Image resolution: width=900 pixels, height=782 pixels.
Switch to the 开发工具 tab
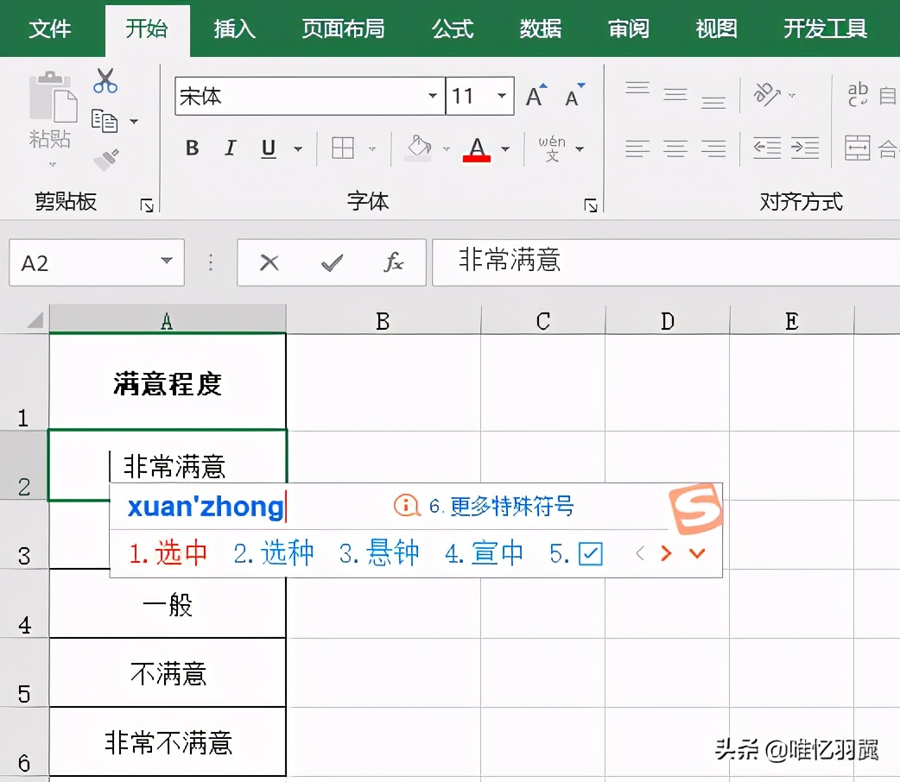826,28
